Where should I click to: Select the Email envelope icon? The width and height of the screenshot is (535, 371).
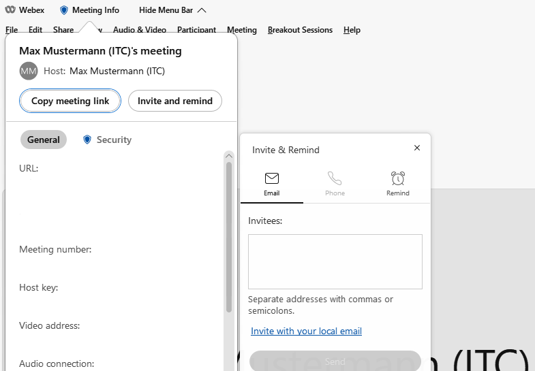[272, 178]
